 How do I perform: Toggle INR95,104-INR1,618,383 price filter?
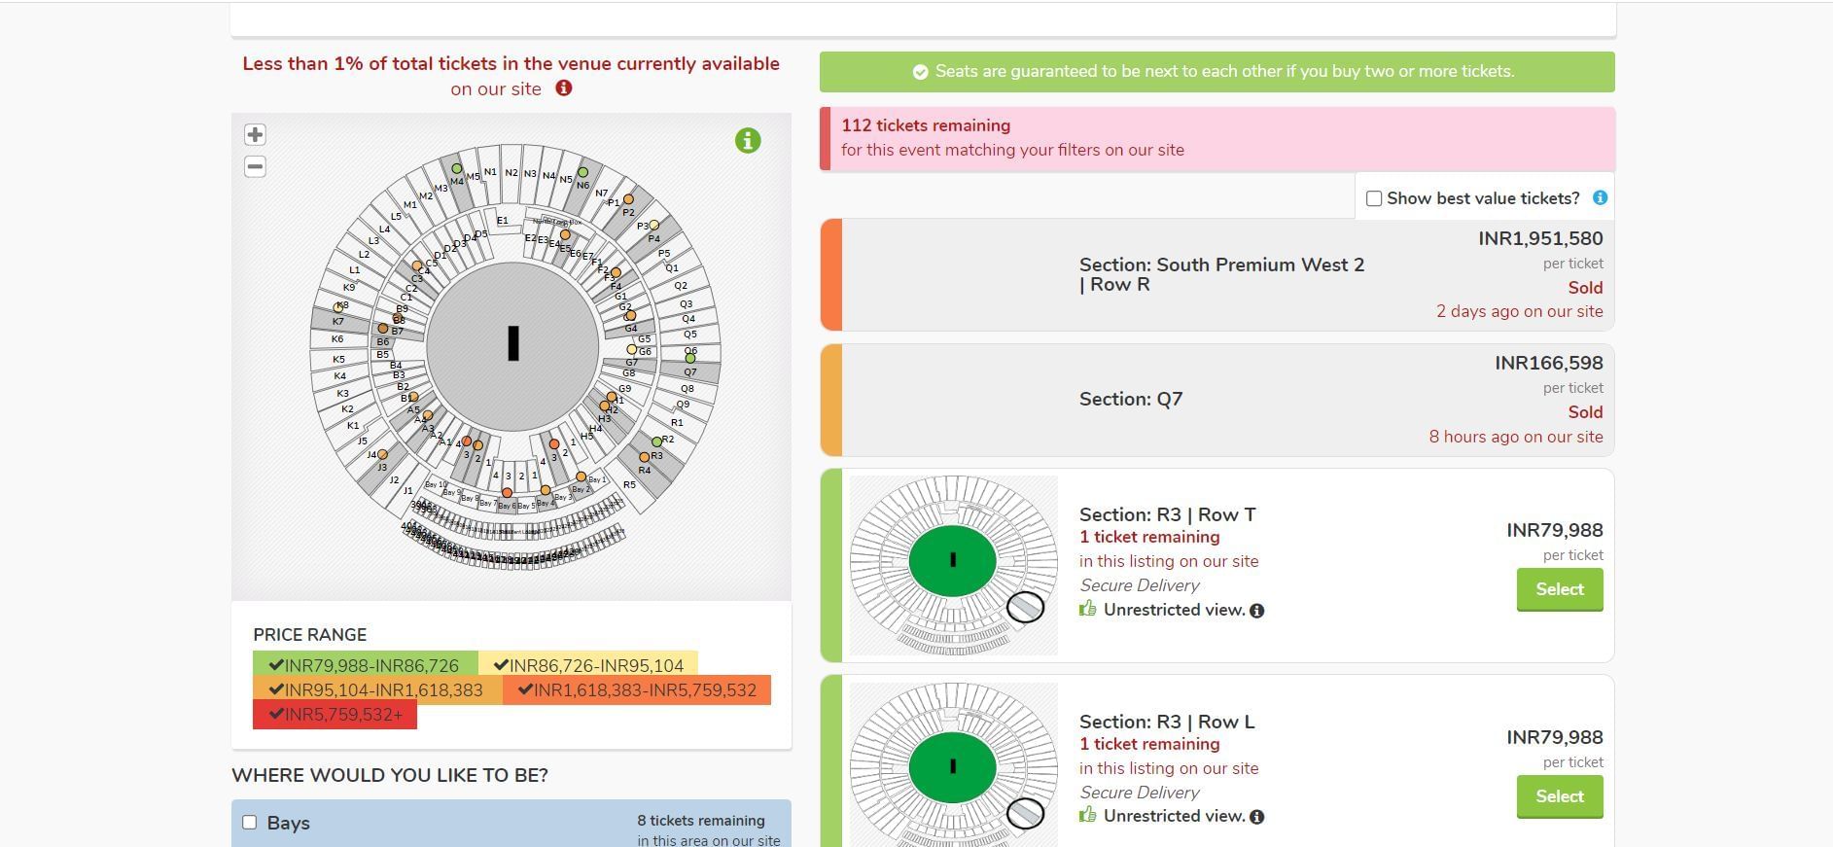tap(377, 689)
